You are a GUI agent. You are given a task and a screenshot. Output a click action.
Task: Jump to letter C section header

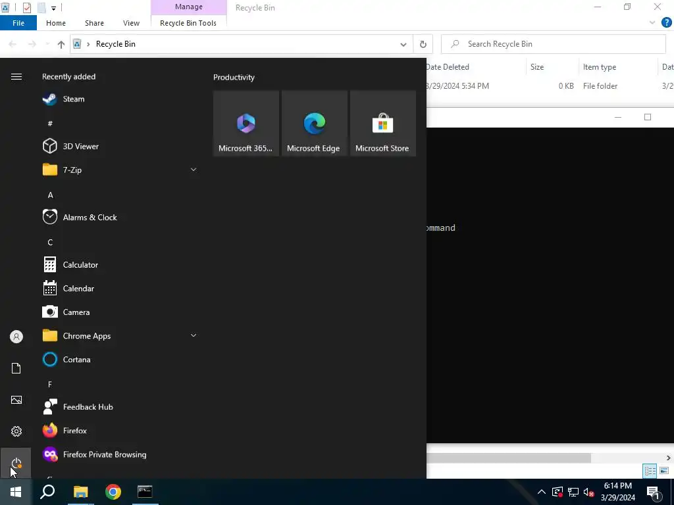pyautogui.click(x=50, y=242)
